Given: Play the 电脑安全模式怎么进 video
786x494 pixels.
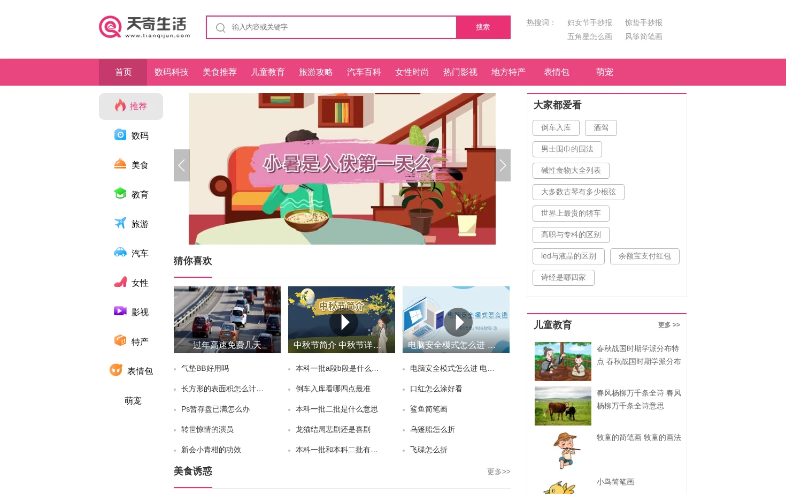Looking at the screenshot, I should [x=458, y=322].
